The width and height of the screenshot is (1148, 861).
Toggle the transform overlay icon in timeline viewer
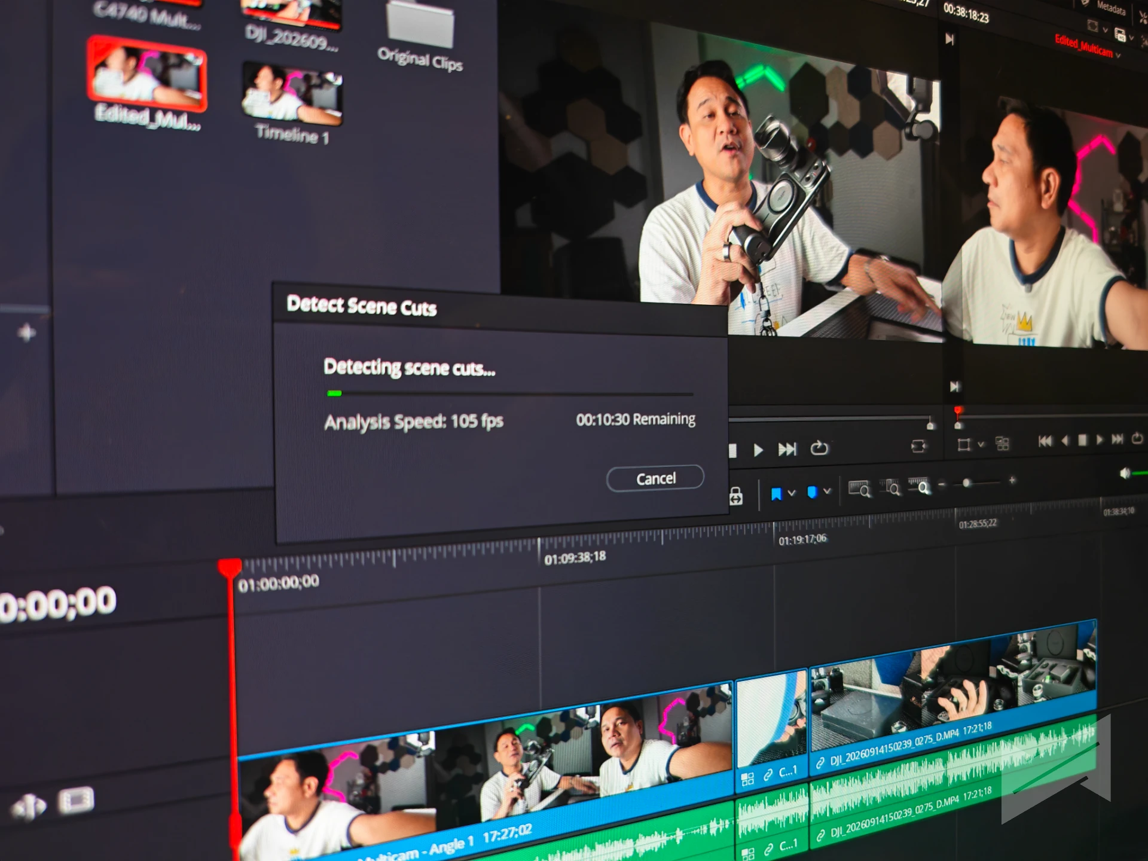(x=963, y=445)
